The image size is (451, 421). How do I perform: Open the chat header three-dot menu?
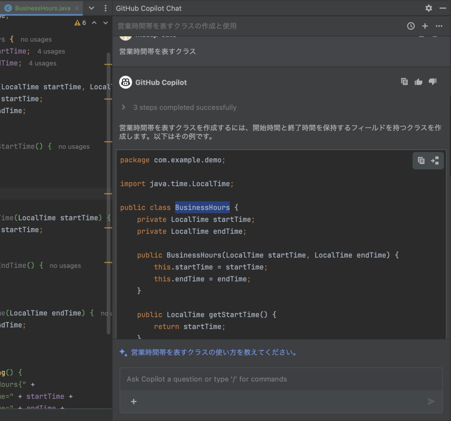click(439, 26)
